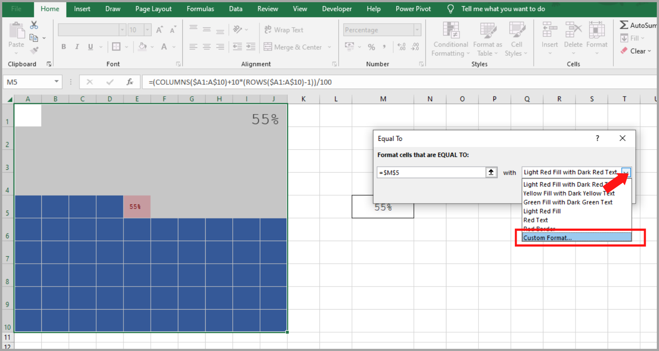Screen dimensions: 659x351
Task: Open the font size dropdown
Action: [x=147, y=29]
